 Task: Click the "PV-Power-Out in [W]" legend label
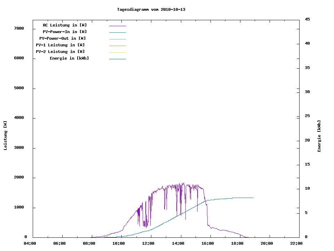point(63,38)
